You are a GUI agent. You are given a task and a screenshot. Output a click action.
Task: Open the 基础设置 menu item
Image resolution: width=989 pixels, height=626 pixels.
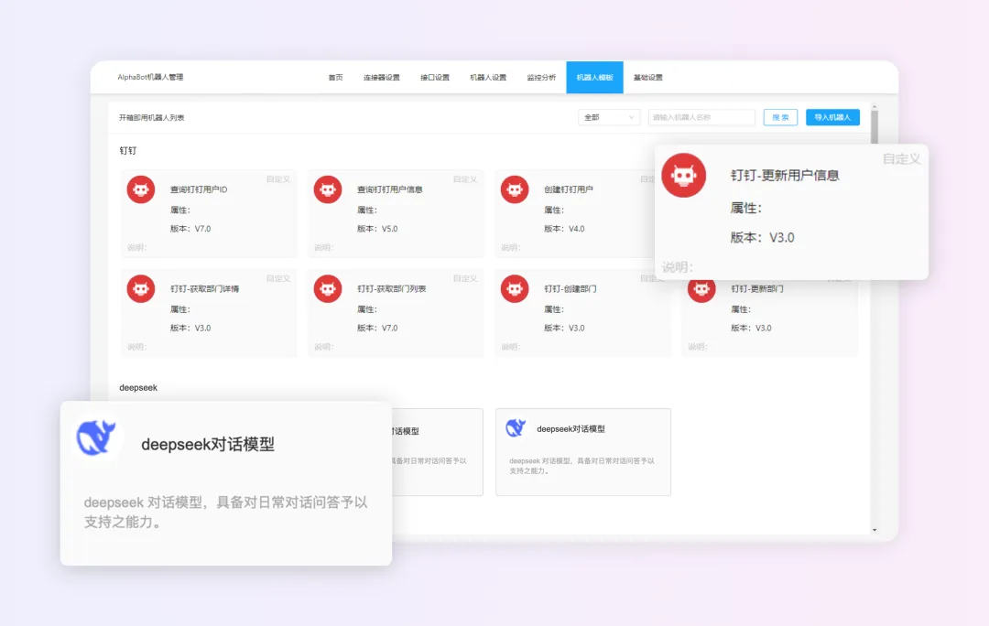tap(647, 78)
